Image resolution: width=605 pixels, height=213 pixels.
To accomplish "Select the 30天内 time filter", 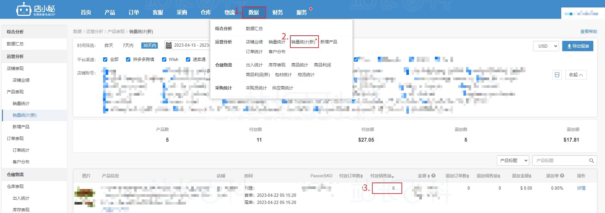I will 149,45.
